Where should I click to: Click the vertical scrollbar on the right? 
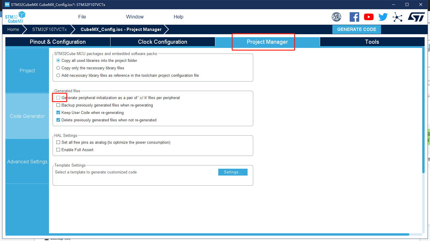point(423,110)
